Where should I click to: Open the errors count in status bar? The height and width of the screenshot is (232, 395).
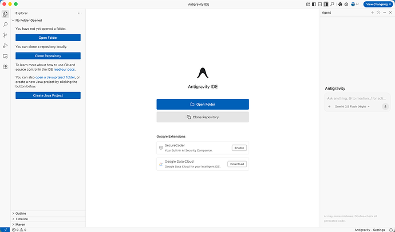(x=15, y=230)
